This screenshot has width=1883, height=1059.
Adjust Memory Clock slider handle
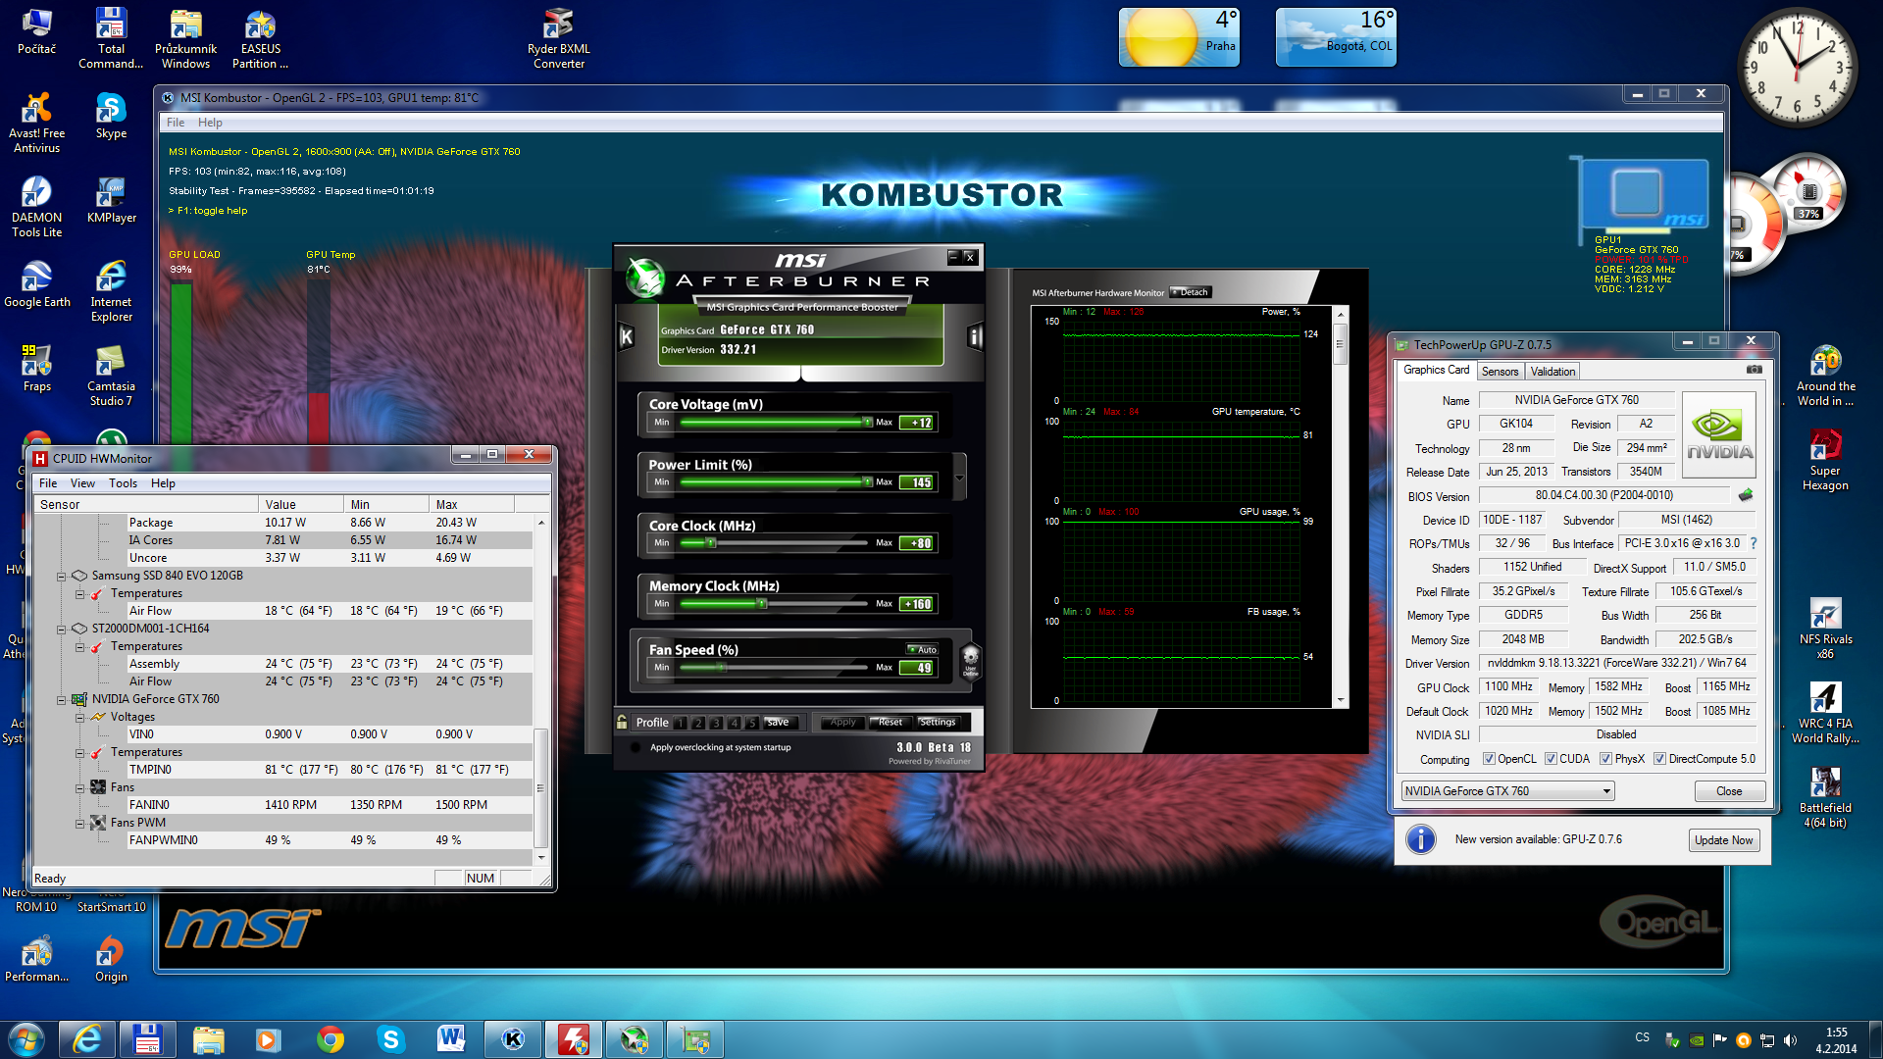pyautogui.click(x=762, y=604)
